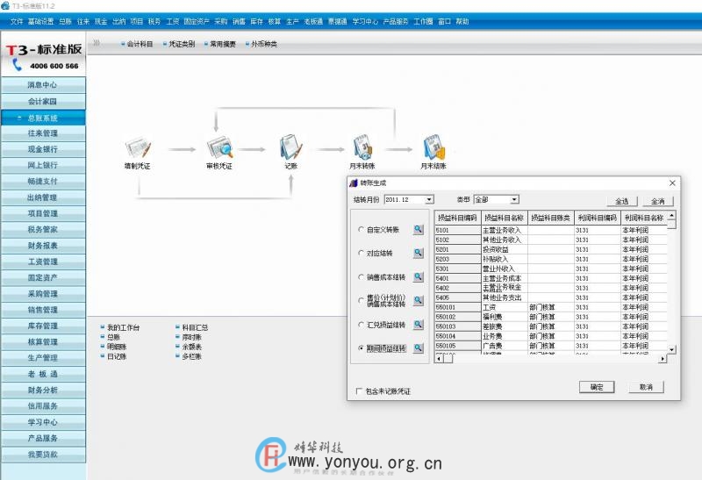Expand 出纳管理 in the sidebar

coord(43,197)
